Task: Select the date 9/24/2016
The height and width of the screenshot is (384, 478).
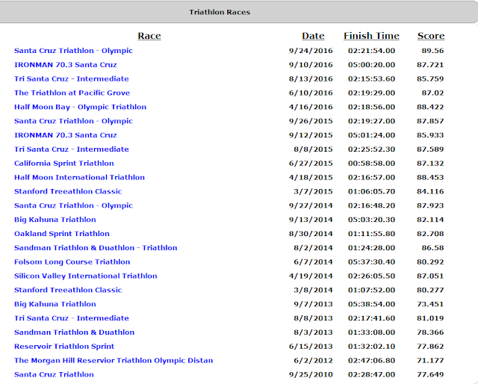Action: point(311,51)
